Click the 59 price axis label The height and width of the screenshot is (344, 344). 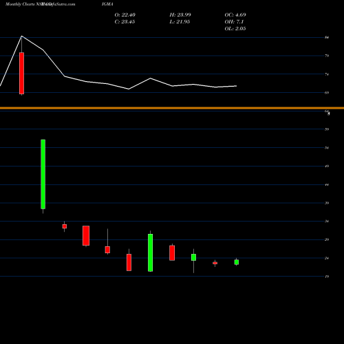coord(327,129)
